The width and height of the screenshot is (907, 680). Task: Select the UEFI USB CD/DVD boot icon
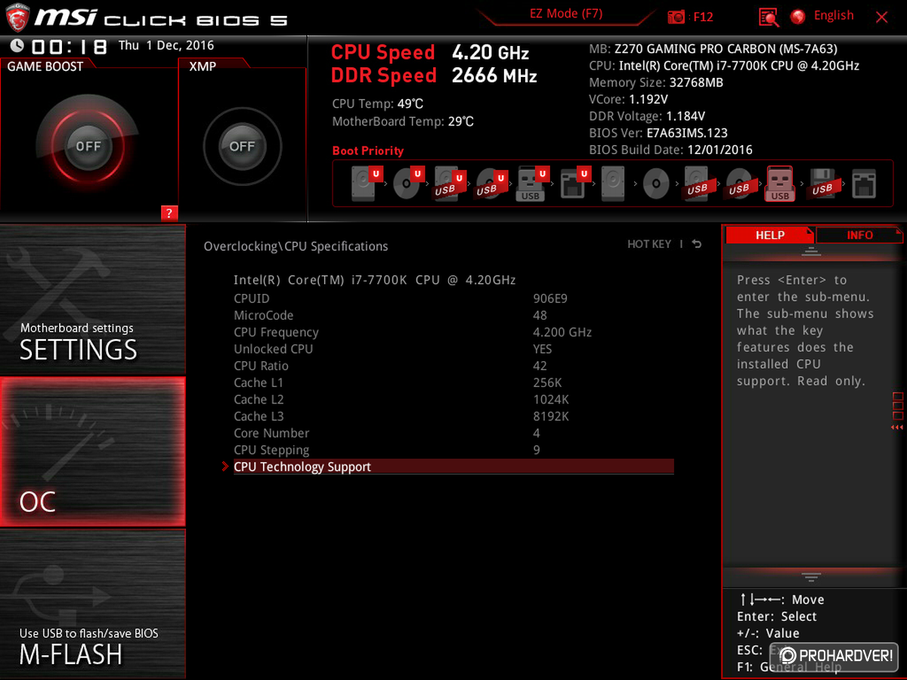(491, 184)
